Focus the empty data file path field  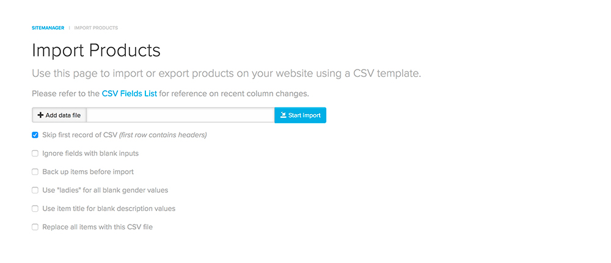point(180,115)
